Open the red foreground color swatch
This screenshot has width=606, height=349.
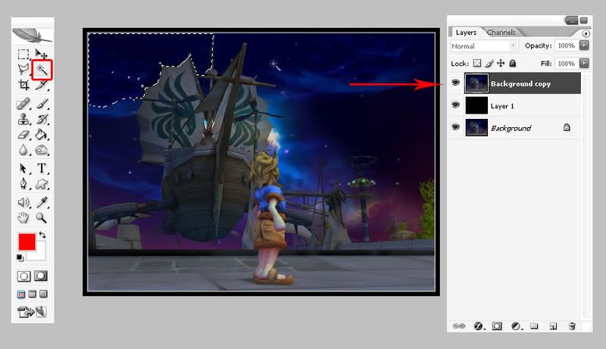coord(27,242)
